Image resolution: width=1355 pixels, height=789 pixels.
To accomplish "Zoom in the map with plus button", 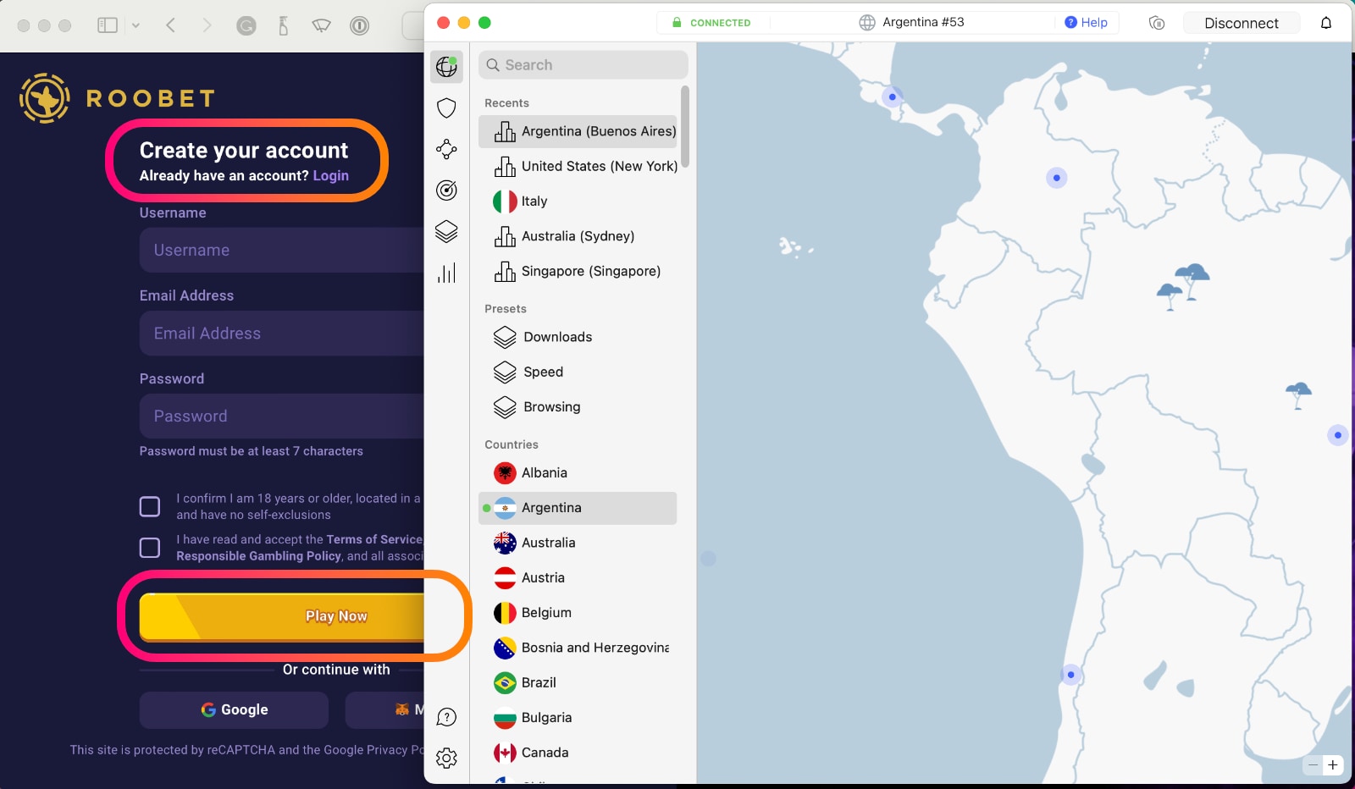I will click(x=1333, y=765).
